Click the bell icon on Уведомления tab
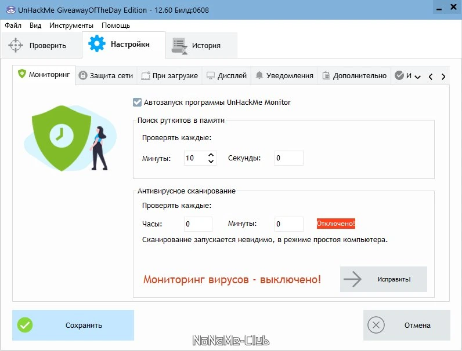Image resolution: width=462 pixels, height=351 pixels. click(x=259, y=75)
